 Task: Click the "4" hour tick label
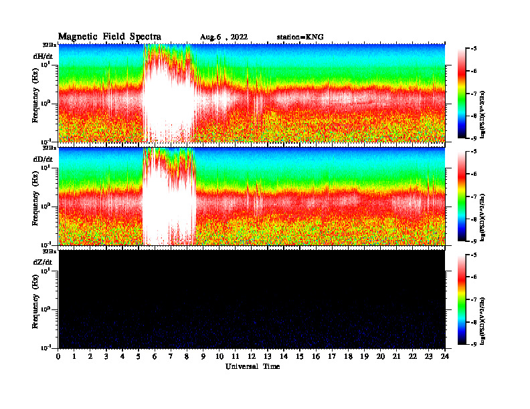pos(122,356)
